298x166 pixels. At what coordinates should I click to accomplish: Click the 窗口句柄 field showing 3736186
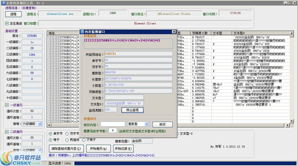click(x=235, y=13)
